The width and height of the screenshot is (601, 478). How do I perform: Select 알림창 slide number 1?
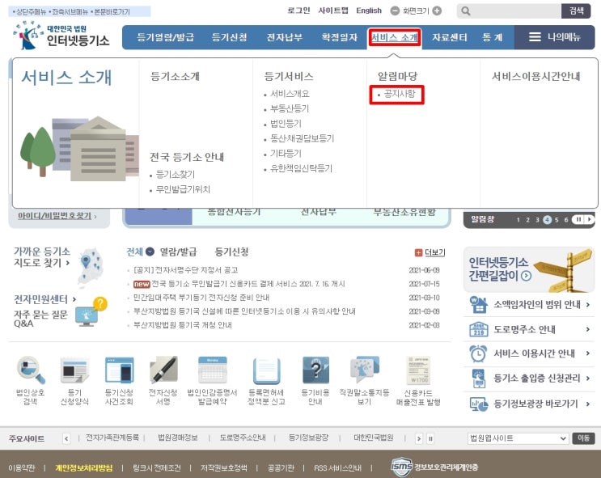pyautogui.click(x=518, y=220)
